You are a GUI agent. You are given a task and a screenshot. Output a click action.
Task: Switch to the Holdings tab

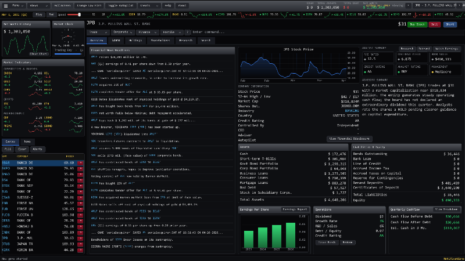135,41
